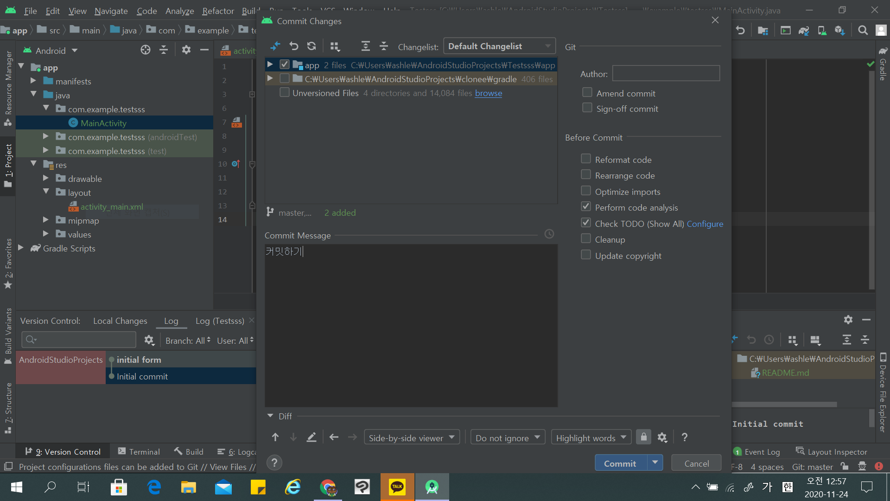Click edit source pencil icon in Diff
890x501 pixels.
[x=311, y=437]
